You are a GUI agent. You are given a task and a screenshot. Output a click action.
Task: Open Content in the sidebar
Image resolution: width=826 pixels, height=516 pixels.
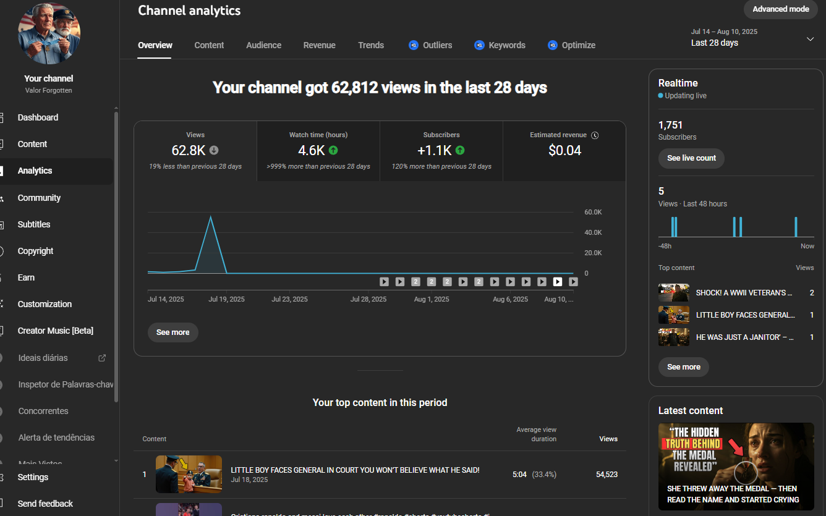coord(56,144)
